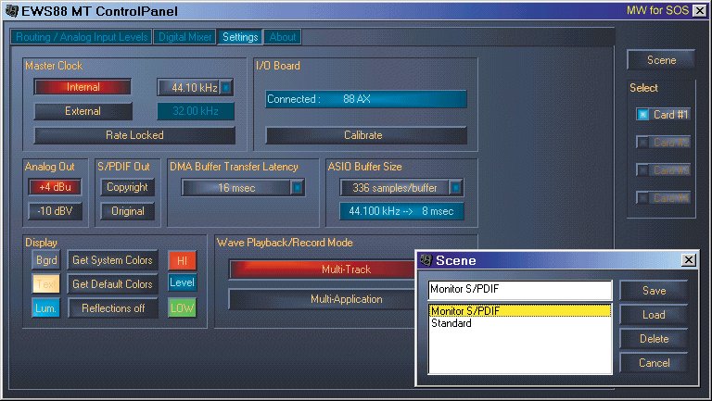This screenshot has height=401, width=712.
Task: Toggle Reflections off button
Action: point(112,308)
